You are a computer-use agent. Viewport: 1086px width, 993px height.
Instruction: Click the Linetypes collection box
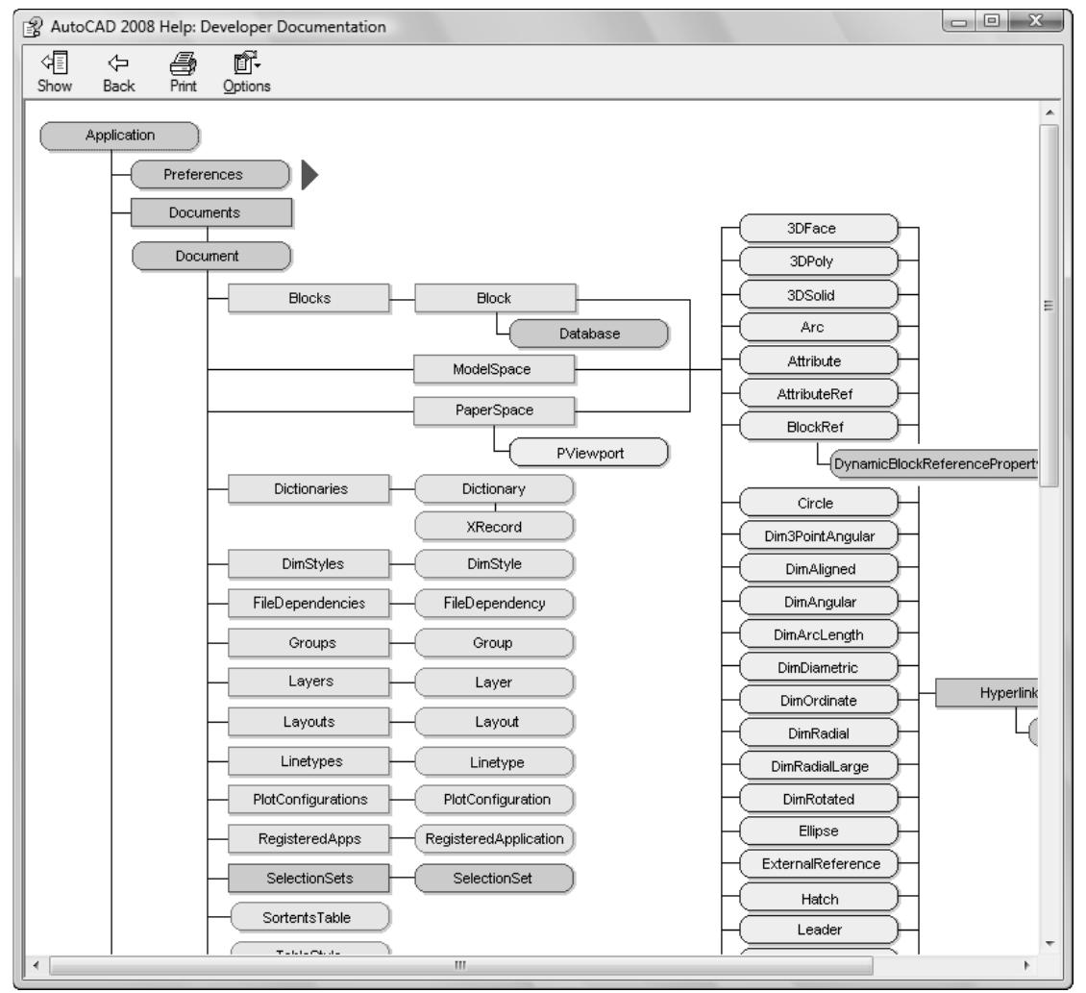coord(309,761)
